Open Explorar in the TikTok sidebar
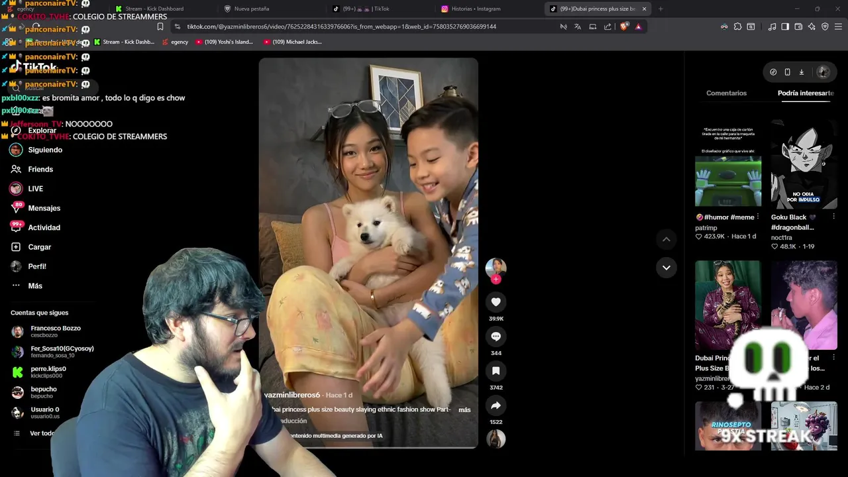 tap(42, 131)
